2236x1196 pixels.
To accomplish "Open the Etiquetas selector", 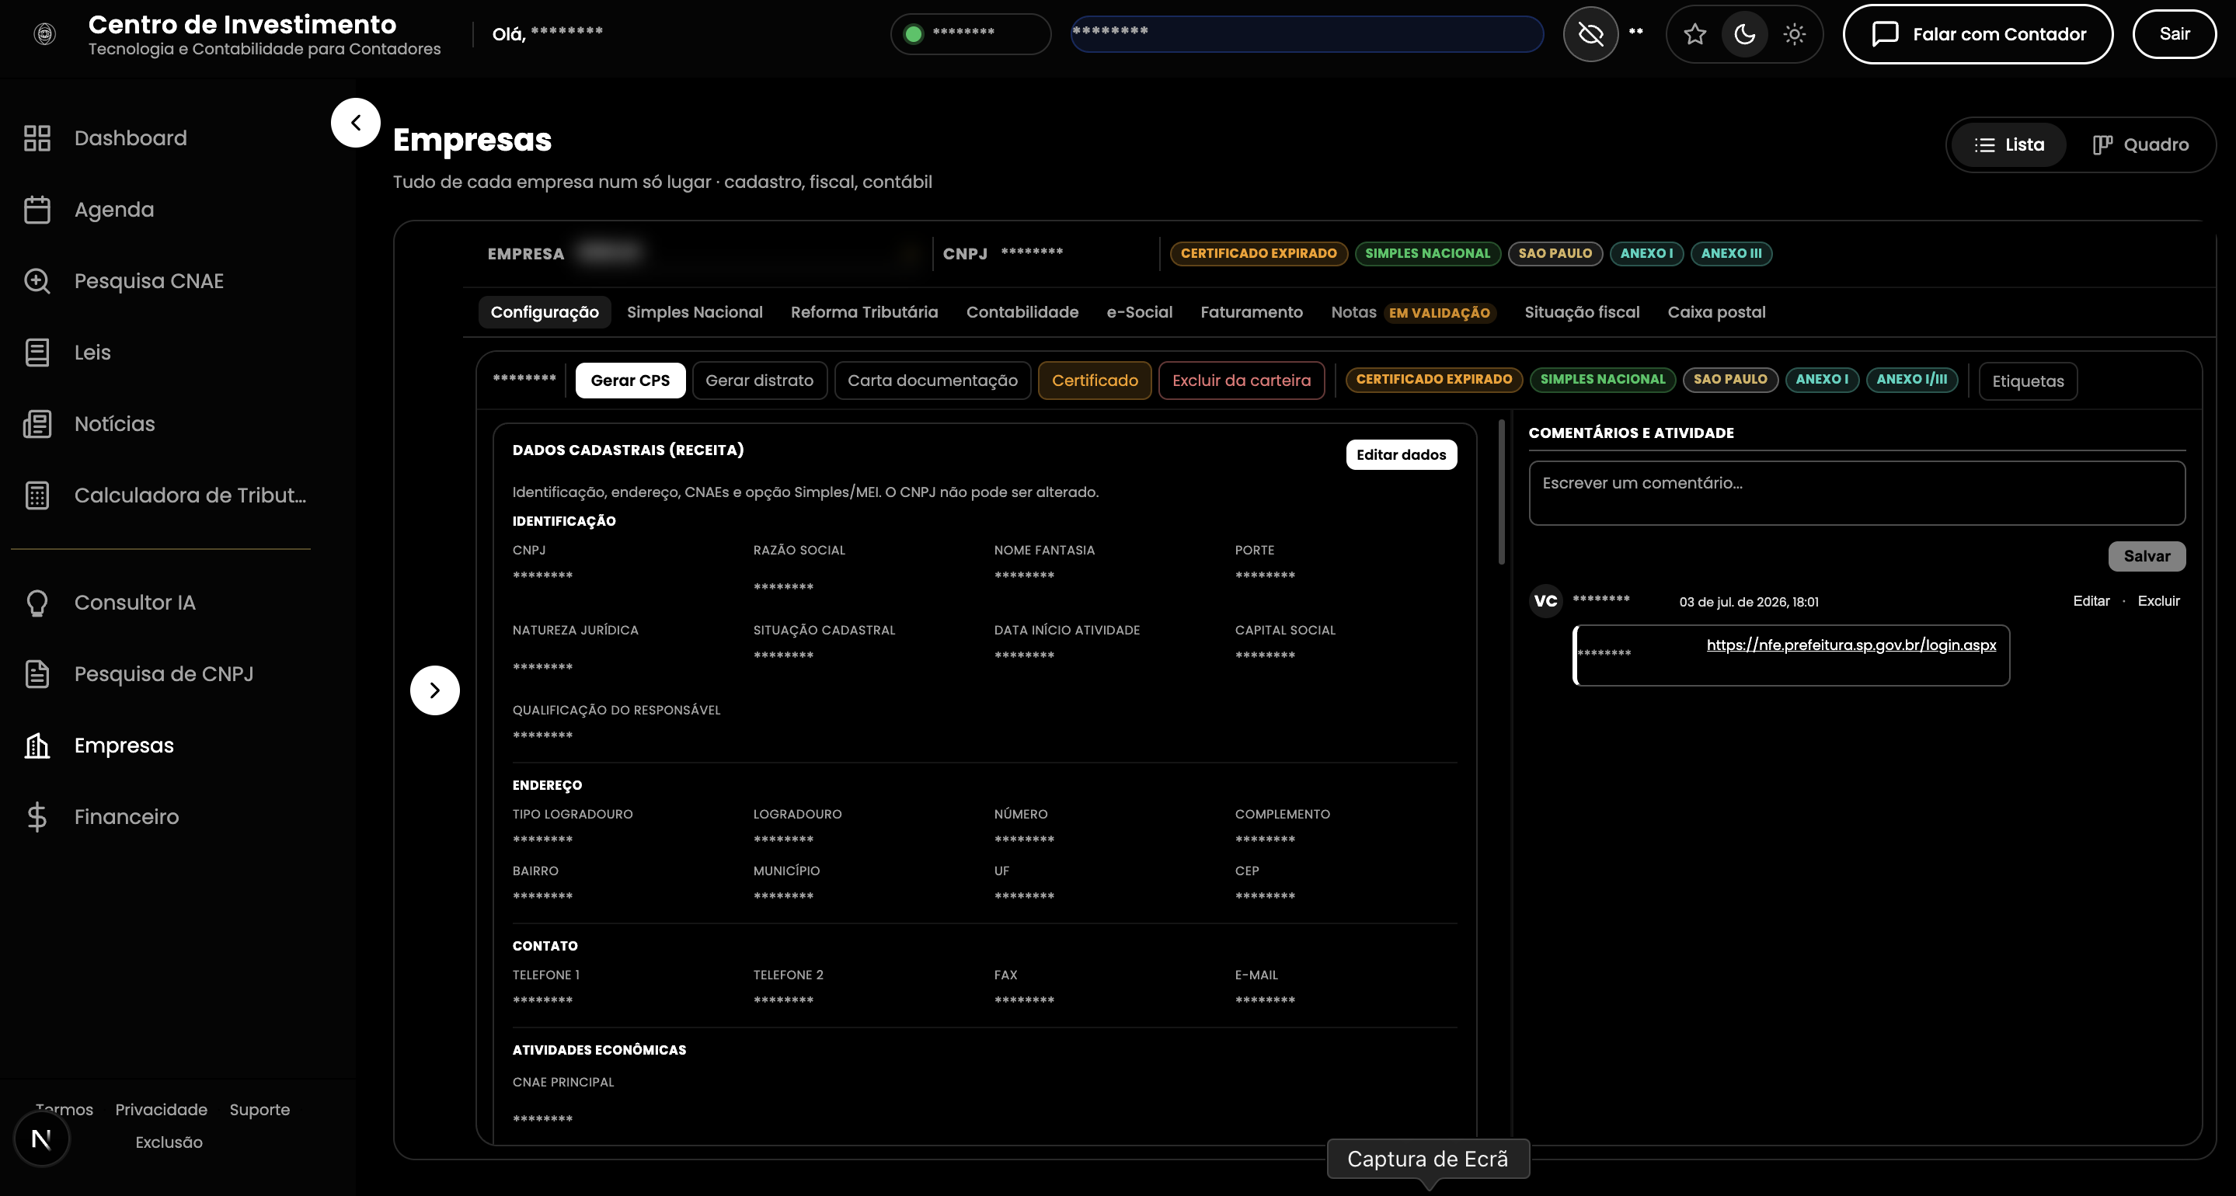I will [2028, 381].
